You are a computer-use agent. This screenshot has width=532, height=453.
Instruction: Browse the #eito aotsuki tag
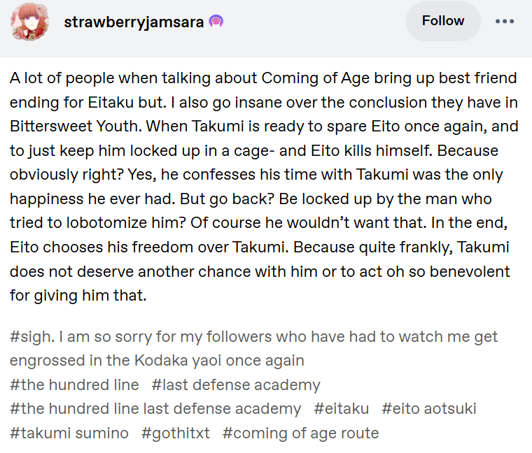[x=429, y=409]
